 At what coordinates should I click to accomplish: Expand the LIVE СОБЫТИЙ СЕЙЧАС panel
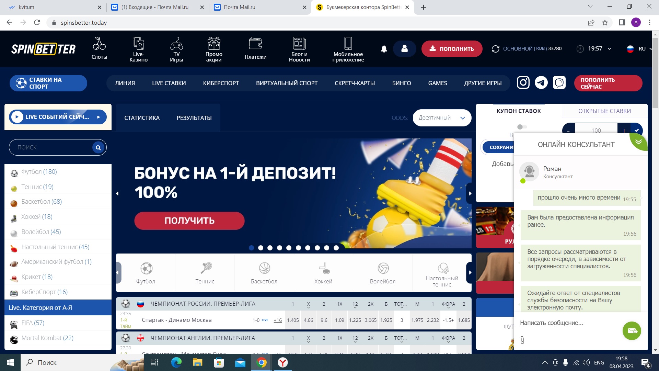[58, 117]
